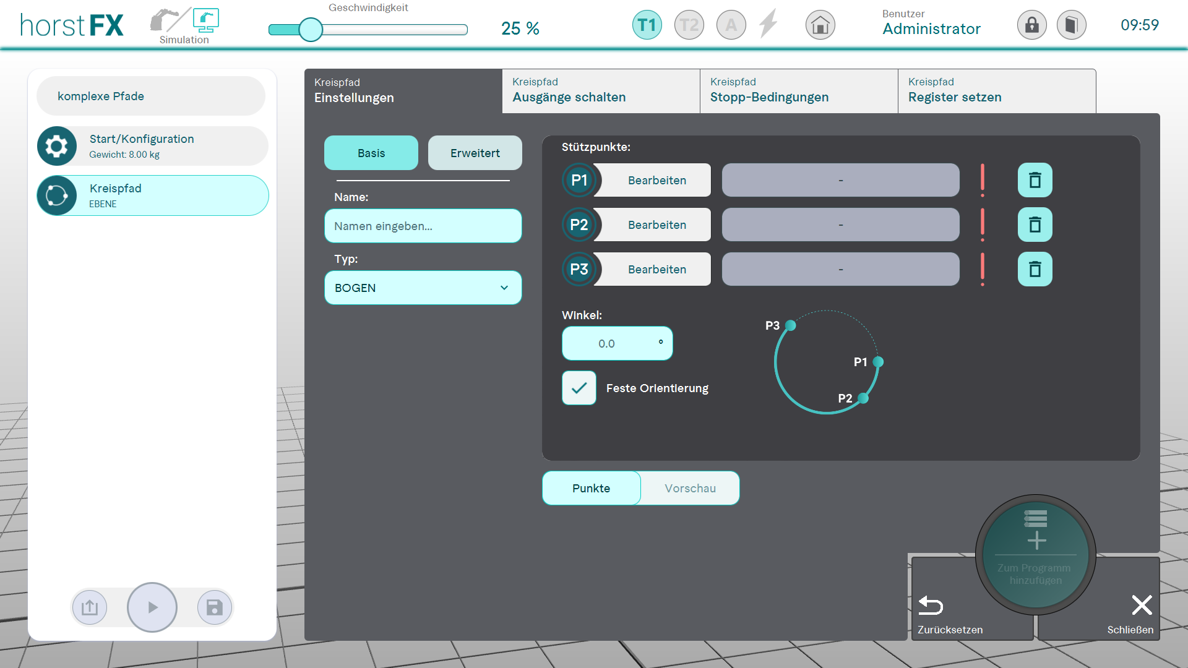Switch to the Erweitert settings
The image size is (1188, 668).
(475, 153)
